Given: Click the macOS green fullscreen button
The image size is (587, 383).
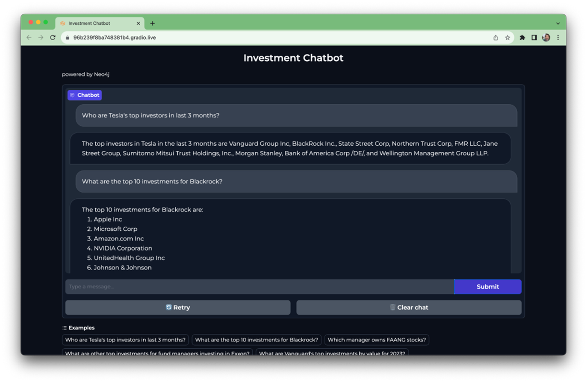Looking at the screenshot, I should tap(46, 23).
